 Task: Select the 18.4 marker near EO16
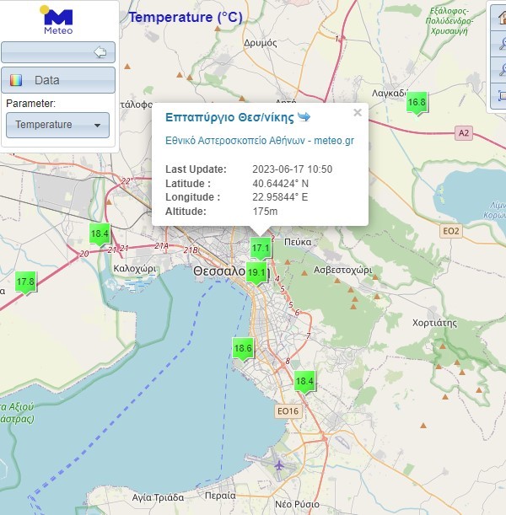[x=304, y=382]
